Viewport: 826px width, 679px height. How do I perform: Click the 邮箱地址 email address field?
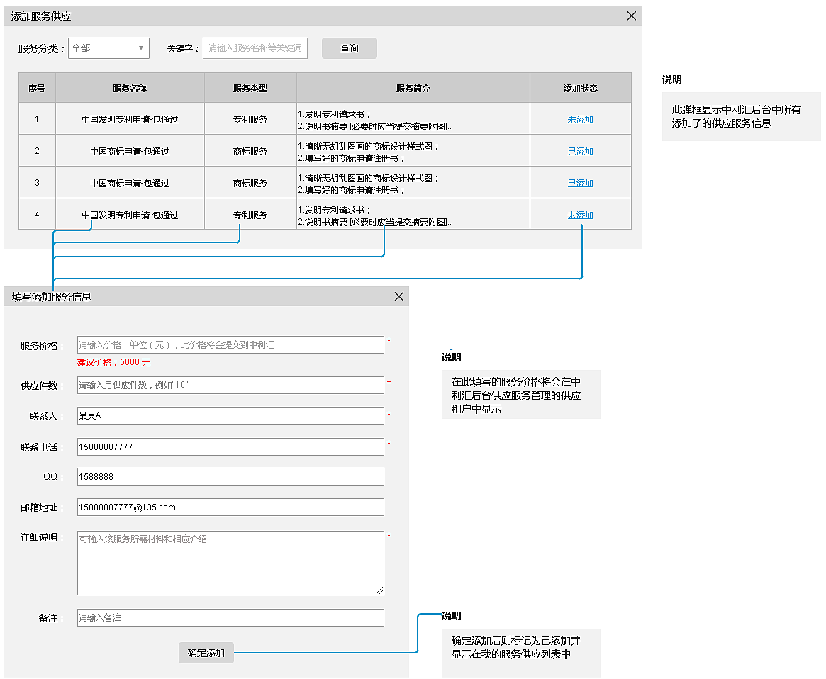click(x=230, y=507)
